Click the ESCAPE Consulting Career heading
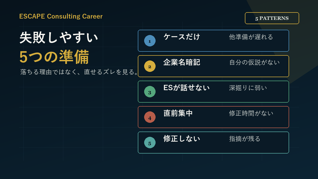The image size is (318, 179). [x=61, y=16]
